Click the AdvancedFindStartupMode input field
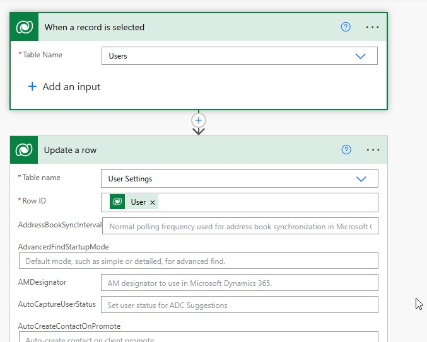This screenshot has width=427, height=342. [x=198, y=261]
